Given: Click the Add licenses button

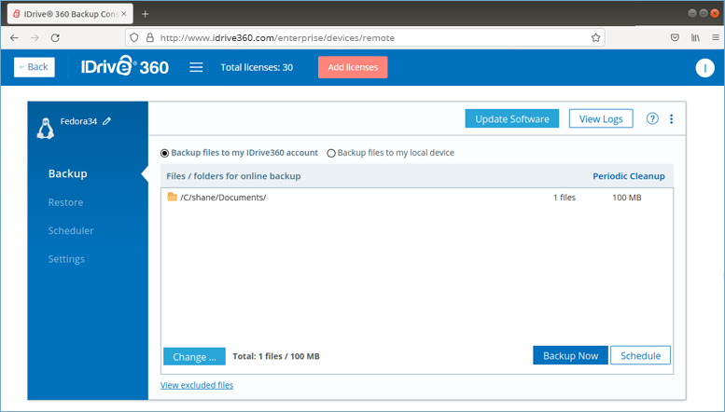Looking at the screenshot, I should pyautogui.click(x=353, y=67).
